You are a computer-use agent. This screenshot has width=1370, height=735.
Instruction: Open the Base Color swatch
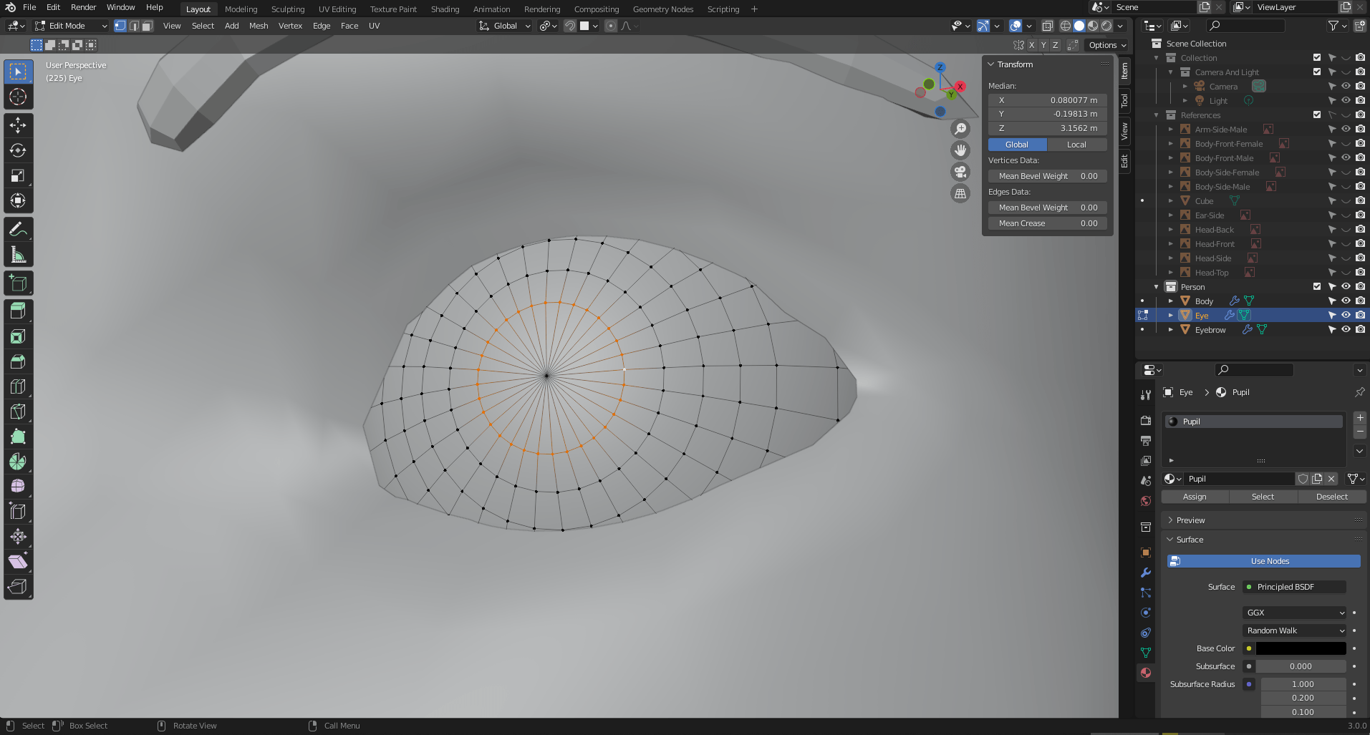point(1300,648)
